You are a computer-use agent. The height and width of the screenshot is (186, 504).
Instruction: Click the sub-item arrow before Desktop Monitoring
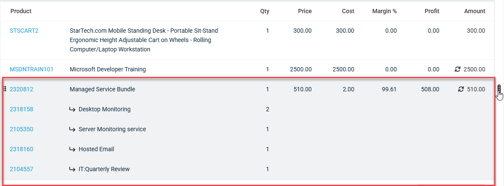(x=72, y=110)
